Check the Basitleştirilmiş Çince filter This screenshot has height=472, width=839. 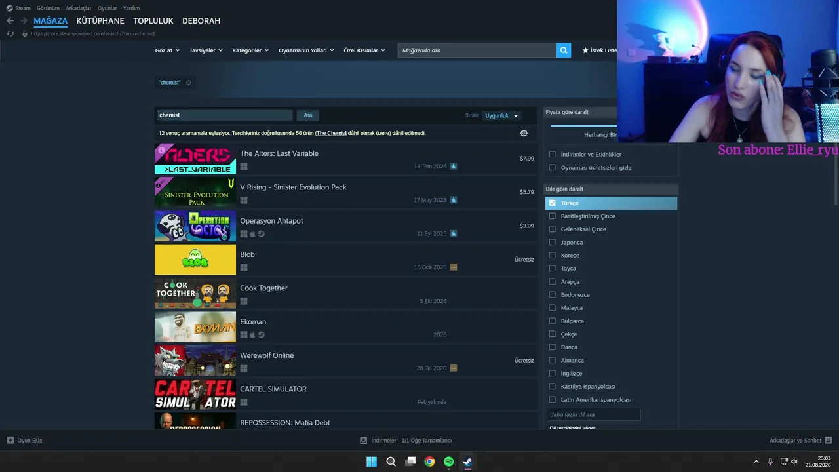pos(553,216)
